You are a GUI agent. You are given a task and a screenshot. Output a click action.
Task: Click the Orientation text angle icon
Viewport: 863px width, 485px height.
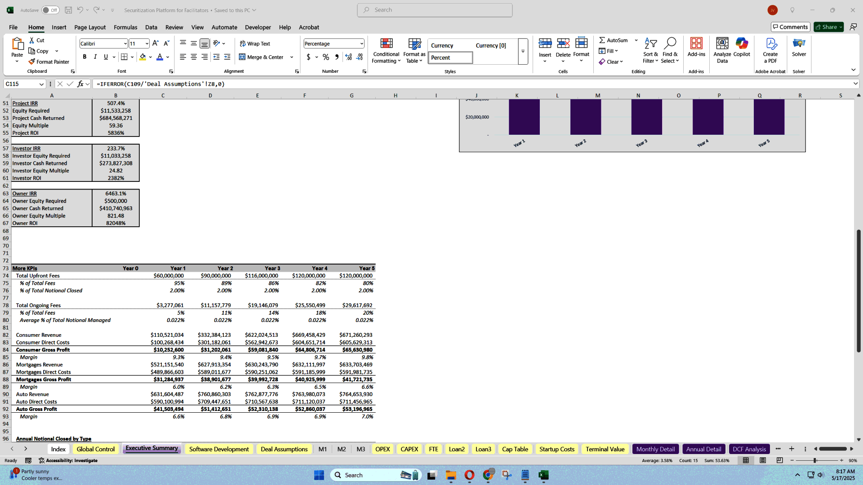pyautogui.click(x=217, y=44)
